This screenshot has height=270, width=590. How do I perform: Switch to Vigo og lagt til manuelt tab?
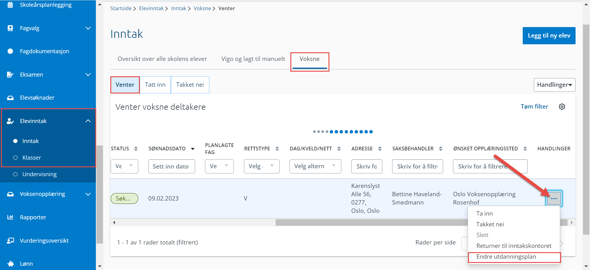(253, 59)
